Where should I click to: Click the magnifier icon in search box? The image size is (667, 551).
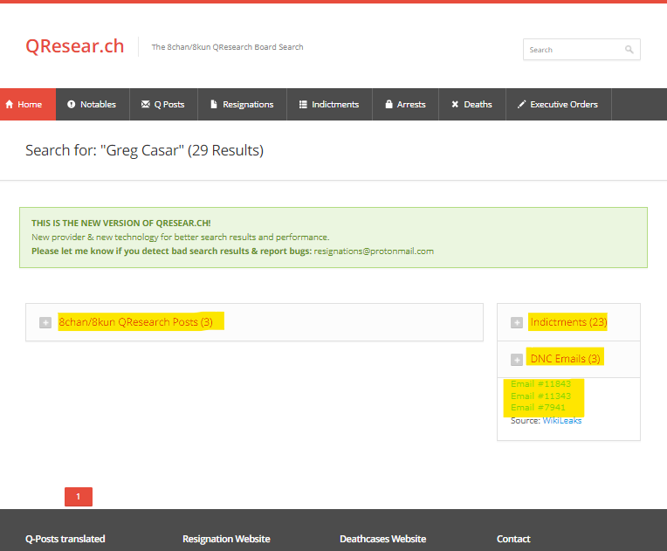[x=629, y=50]
